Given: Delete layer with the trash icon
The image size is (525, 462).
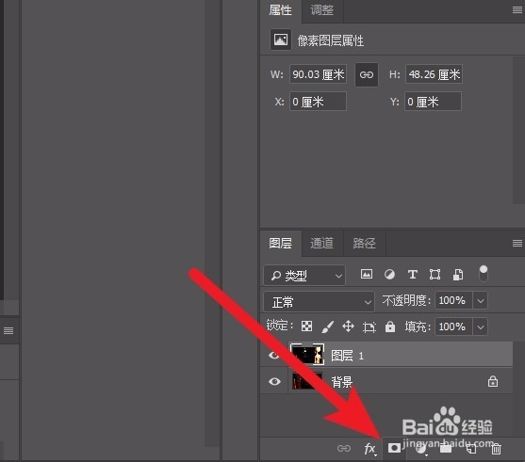Looking at the screenshot, I should click(496, 449).
